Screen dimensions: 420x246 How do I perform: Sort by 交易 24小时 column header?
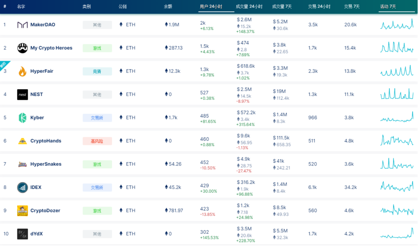point(319,6)
